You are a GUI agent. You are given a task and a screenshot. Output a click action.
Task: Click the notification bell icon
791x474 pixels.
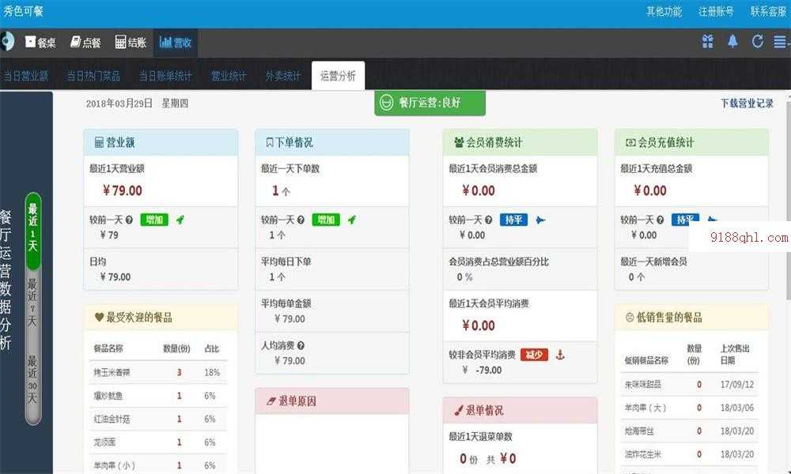pos(732,41)
